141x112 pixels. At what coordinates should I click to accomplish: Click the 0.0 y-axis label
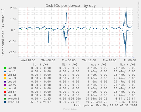coord(13,30)
